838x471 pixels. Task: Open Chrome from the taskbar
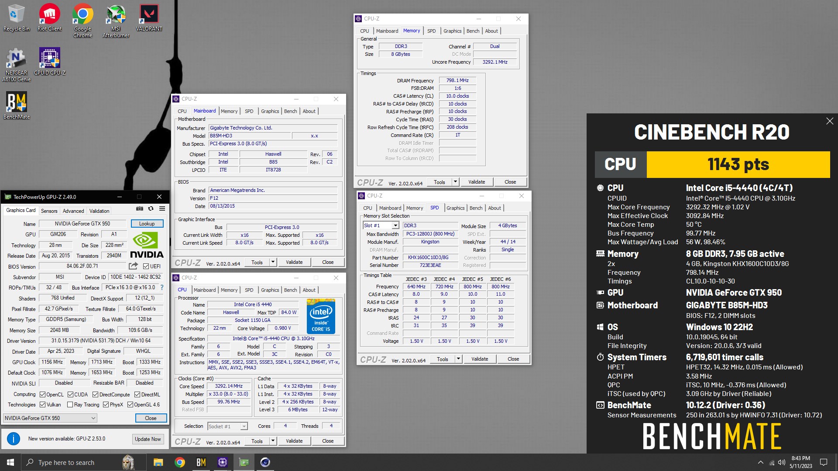point(180,462)
